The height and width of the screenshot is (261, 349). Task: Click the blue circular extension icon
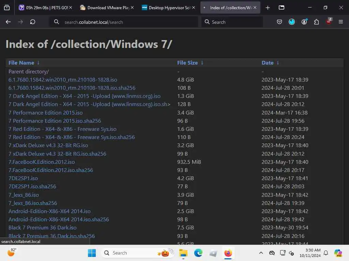(292, 22)
